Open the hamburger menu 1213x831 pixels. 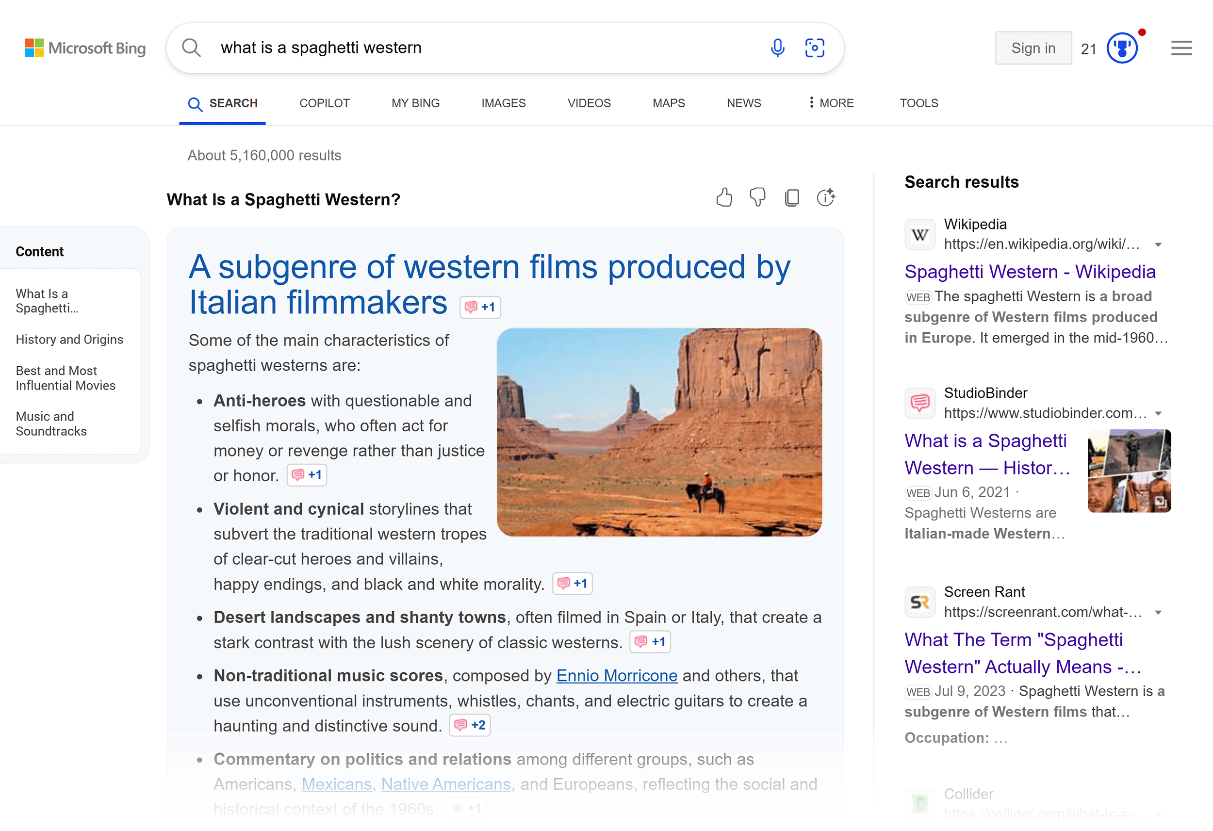[x=1181, y=48]
